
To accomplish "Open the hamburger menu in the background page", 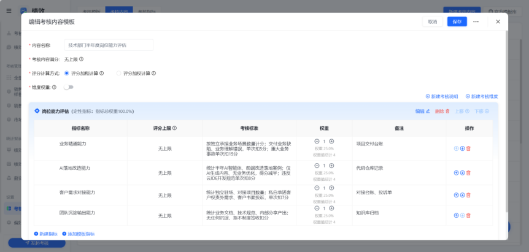I will click(x=9, y=11).
